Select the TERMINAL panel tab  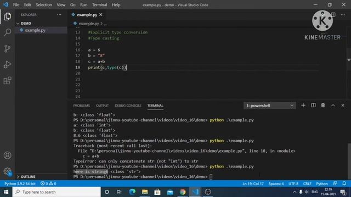(155, 106)
